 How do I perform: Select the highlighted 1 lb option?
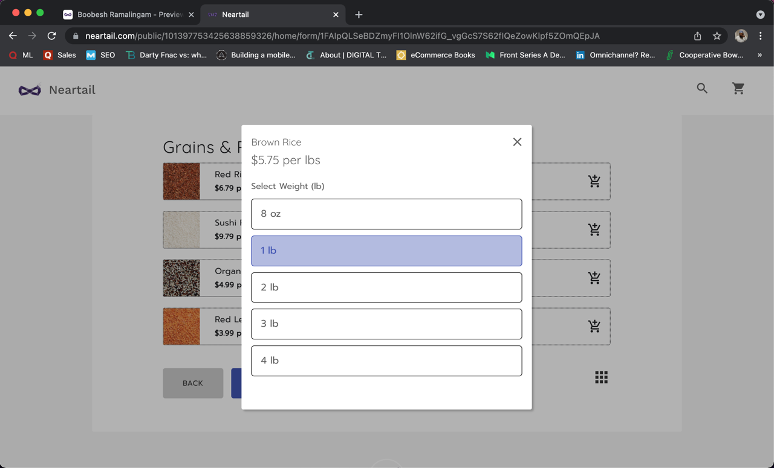386,251
